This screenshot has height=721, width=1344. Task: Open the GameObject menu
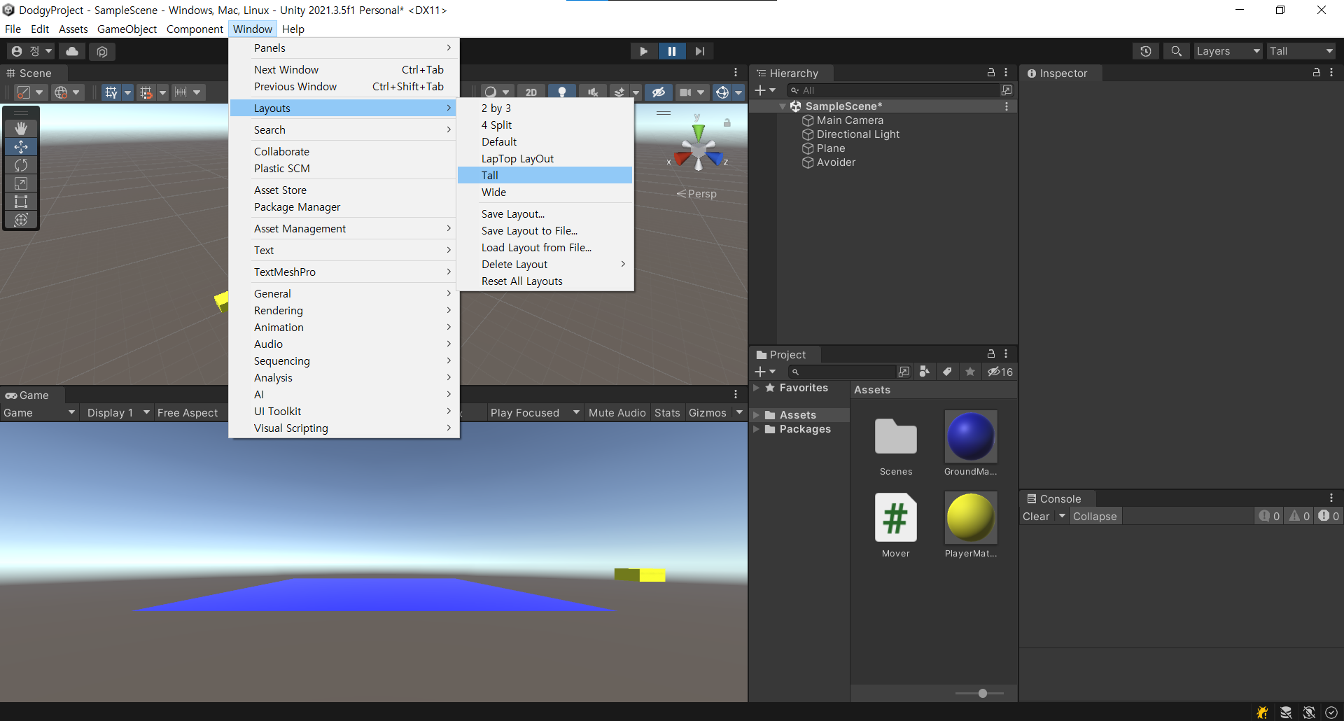[127, 29]
